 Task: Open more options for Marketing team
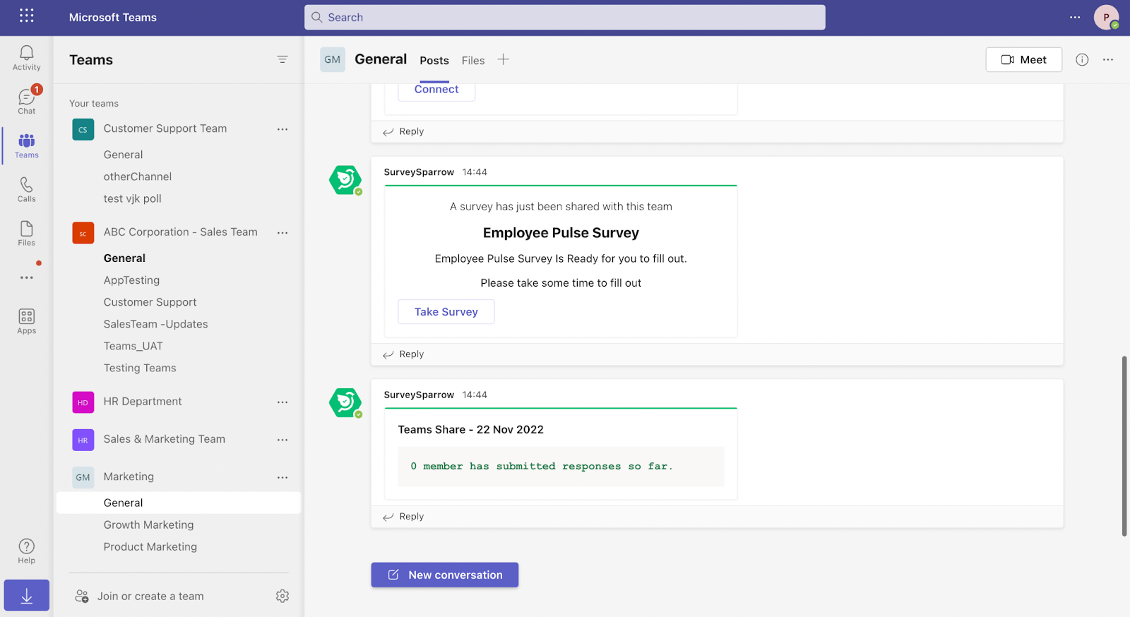coord(282,477)
